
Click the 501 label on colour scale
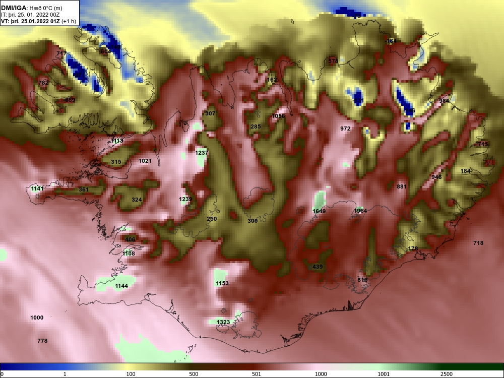click(257, 374)
